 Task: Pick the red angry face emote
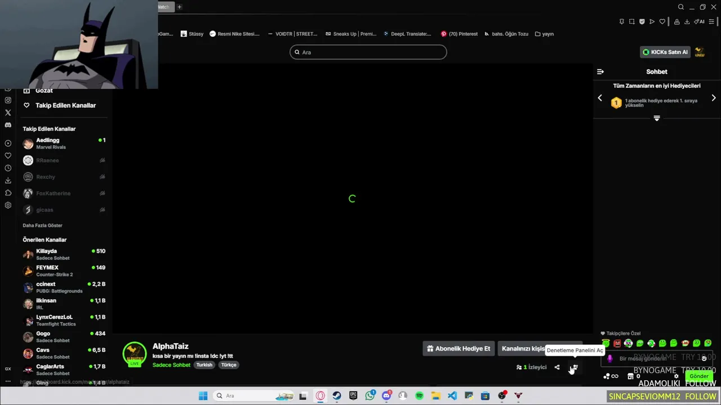pos(617,343)
